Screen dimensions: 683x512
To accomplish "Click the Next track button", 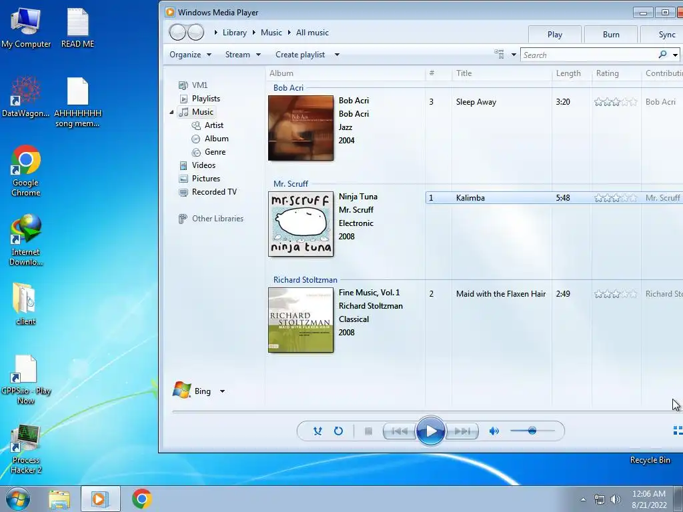I will pyautogui.click(x=462, y=431).
